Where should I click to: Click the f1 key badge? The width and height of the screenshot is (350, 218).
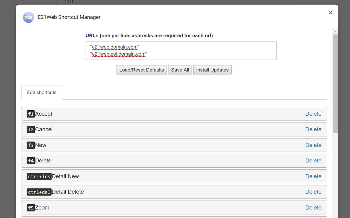click(x=31, y=114)
